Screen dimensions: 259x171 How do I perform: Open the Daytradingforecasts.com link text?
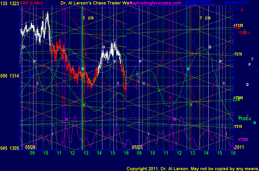(x=155, y=3)
